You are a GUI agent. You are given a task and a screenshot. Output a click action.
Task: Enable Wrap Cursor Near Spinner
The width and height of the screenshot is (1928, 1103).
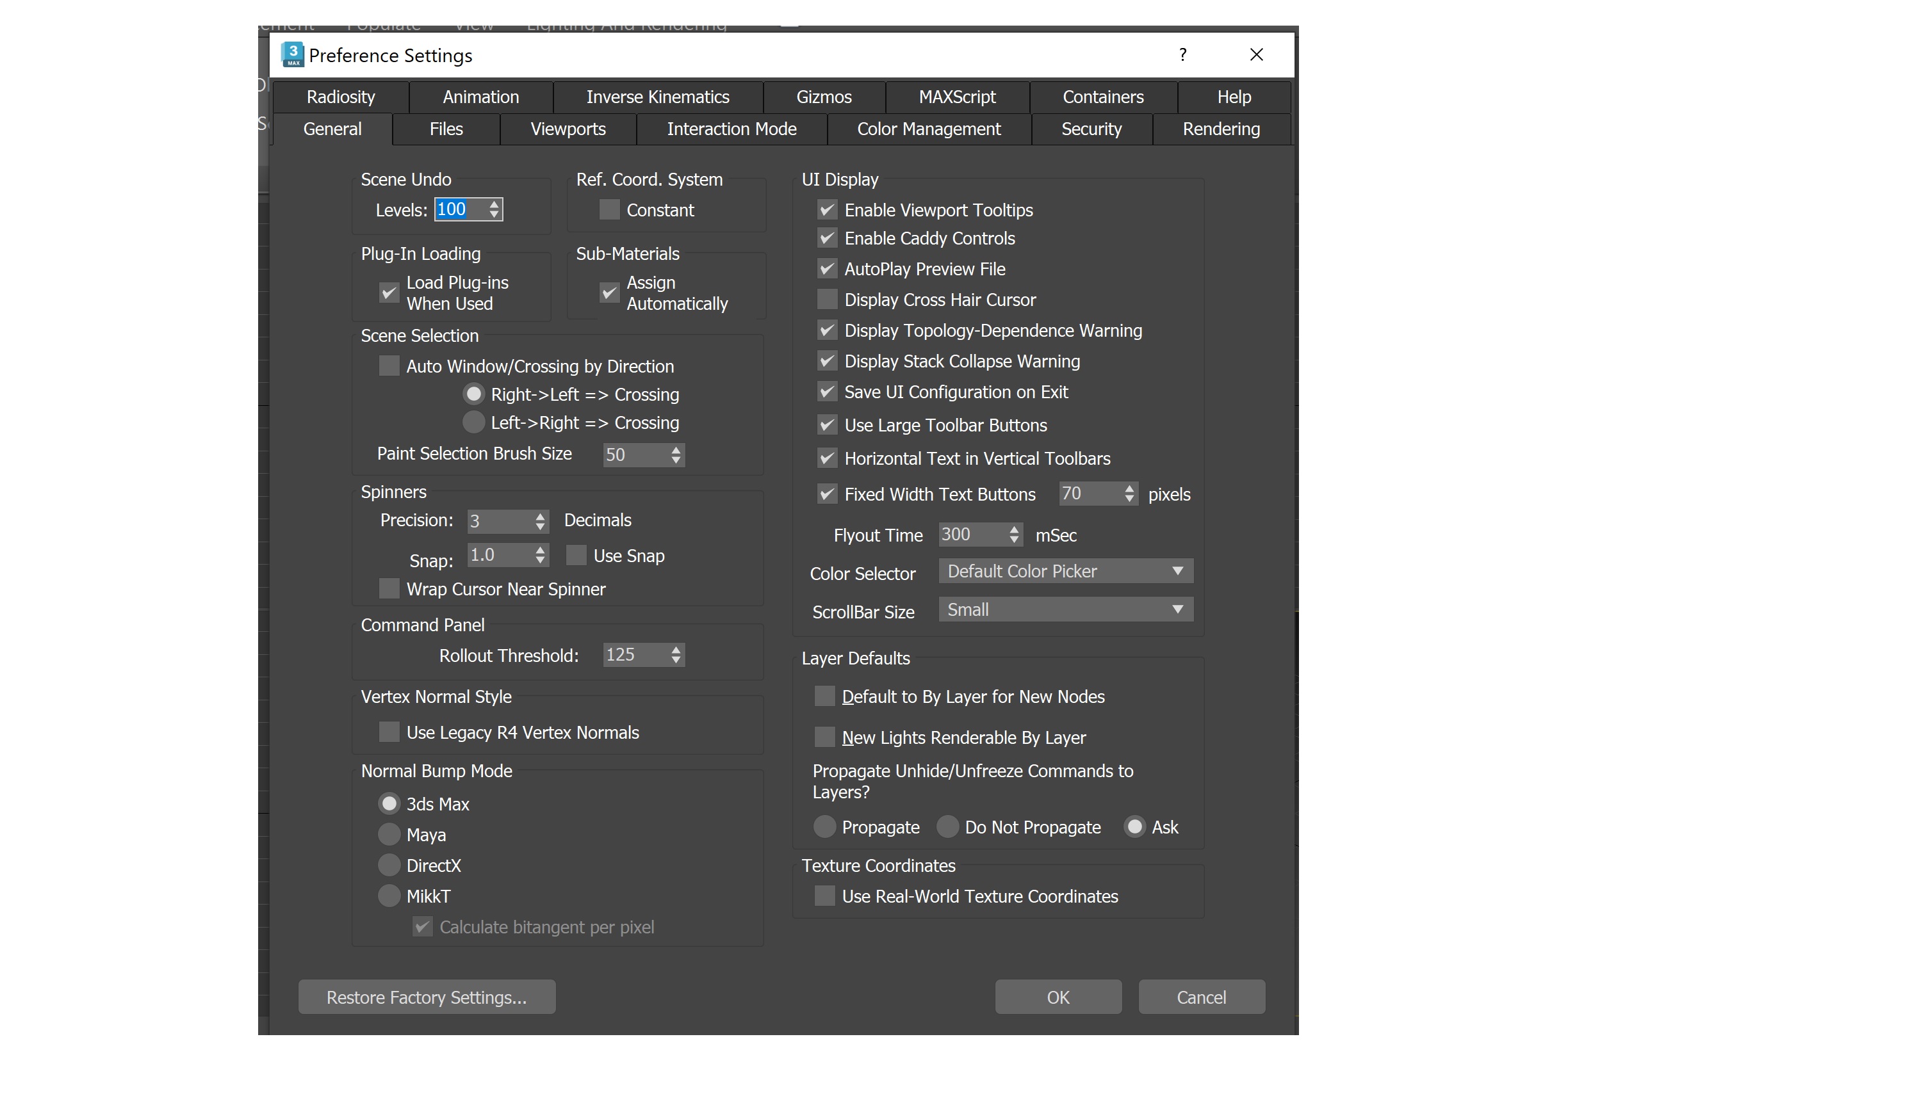point(389,588)
